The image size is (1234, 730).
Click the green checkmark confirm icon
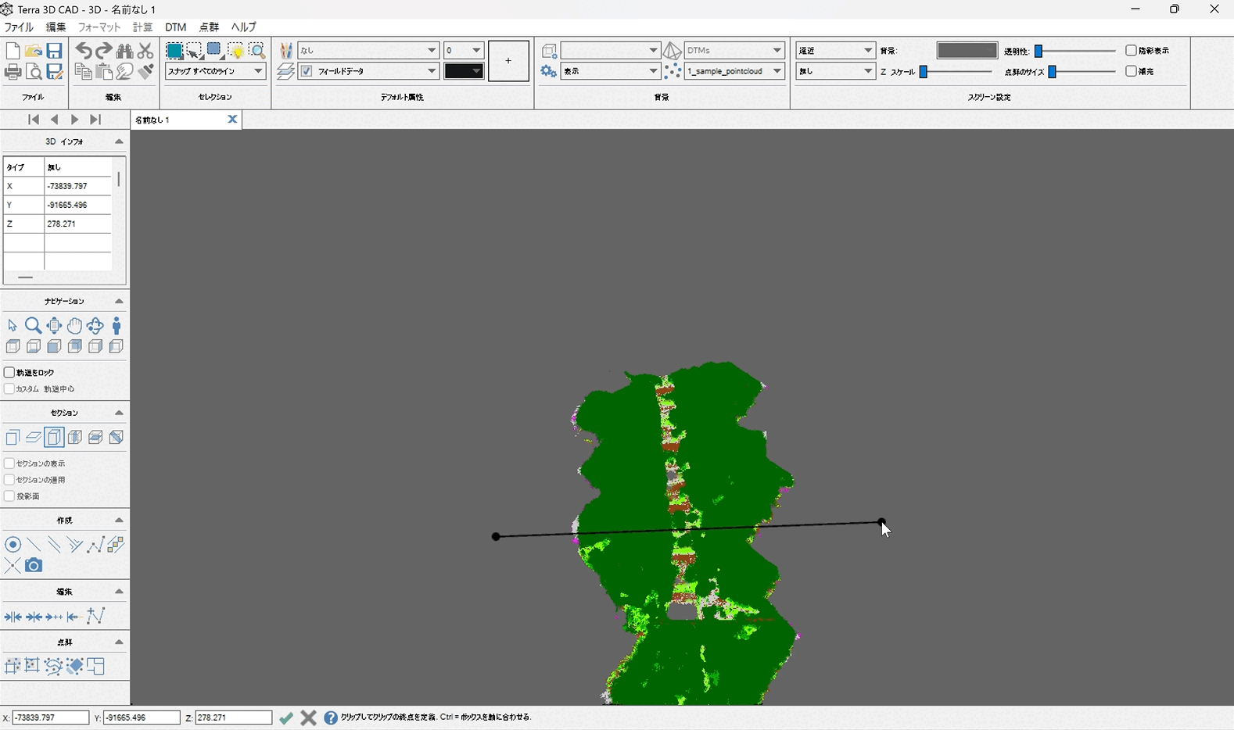coord(286,717)
